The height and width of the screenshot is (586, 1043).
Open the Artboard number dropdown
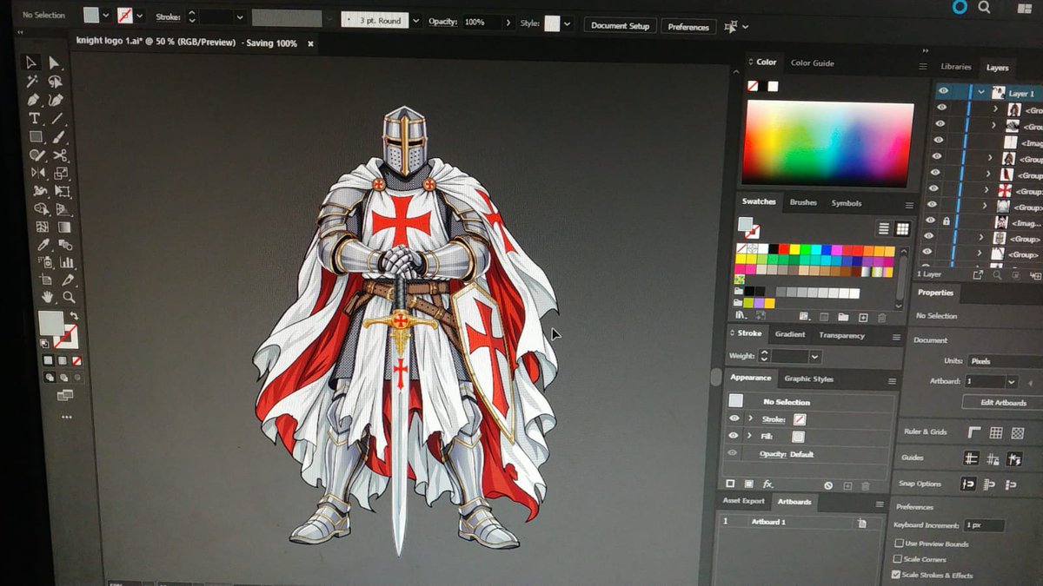pos(1011,382)
